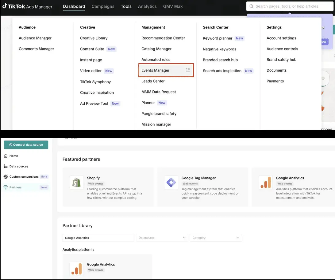Open Brand safety hub
The width and height of the screenshot is (335, 280).
[x=281, y=60]
